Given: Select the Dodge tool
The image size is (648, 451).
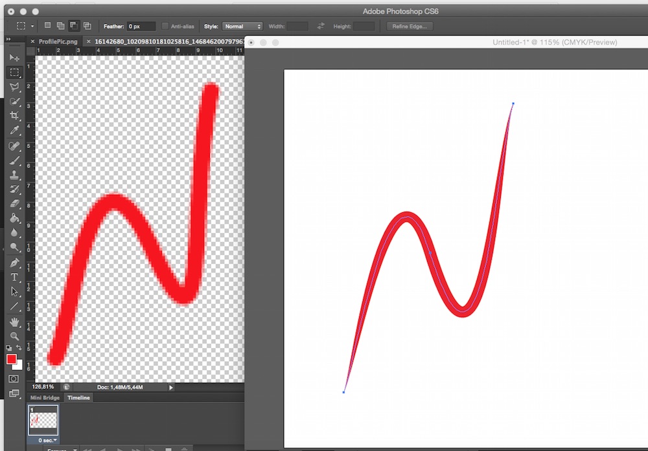Looking at the screenshot, I should tap(14, 247).
